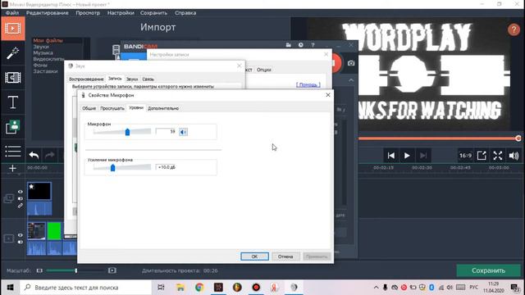
Task: Open the Справка menu
Action: pos(185,13)
